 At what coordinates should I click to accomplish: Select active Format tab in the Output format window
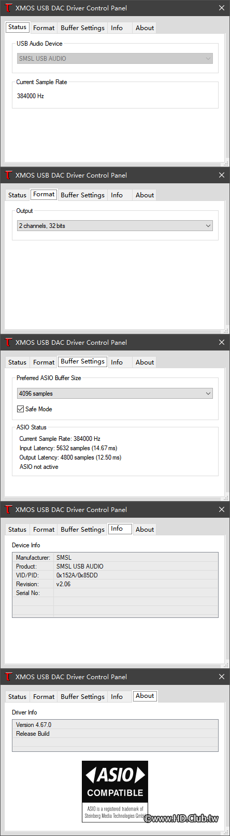(x=44, y=194)
